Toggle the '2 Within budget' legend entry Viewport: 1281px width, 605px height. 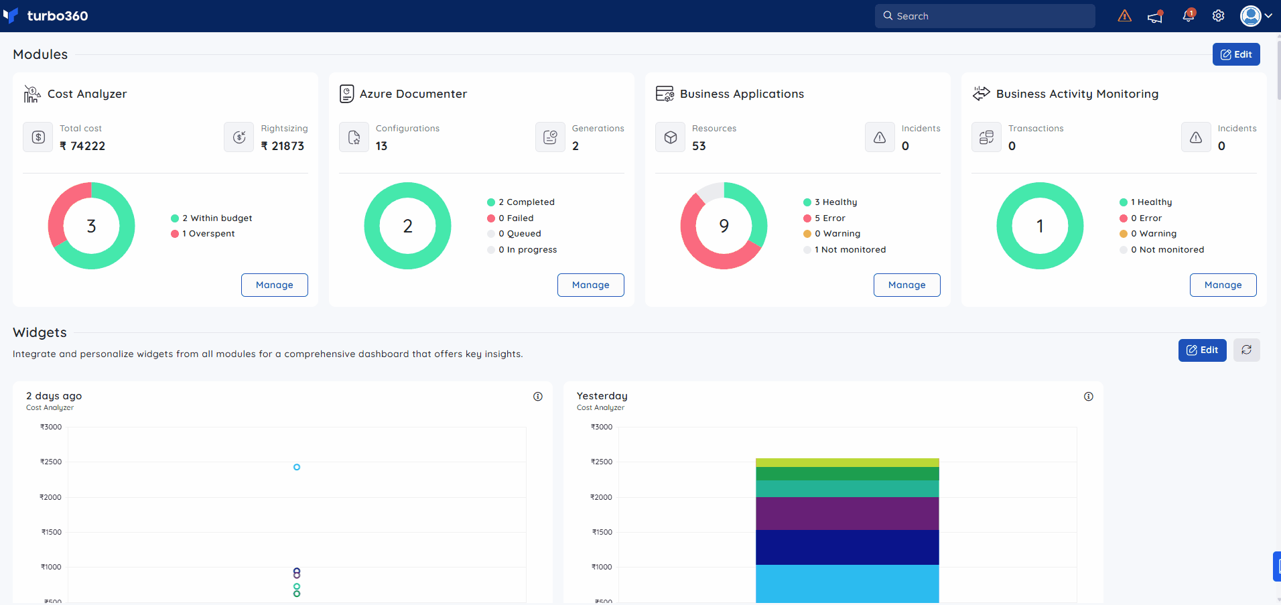point(212,218)
